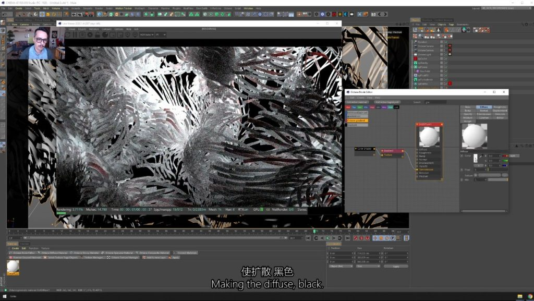Click the xpTurbulence object icon
534x301 pixels.
416,79
